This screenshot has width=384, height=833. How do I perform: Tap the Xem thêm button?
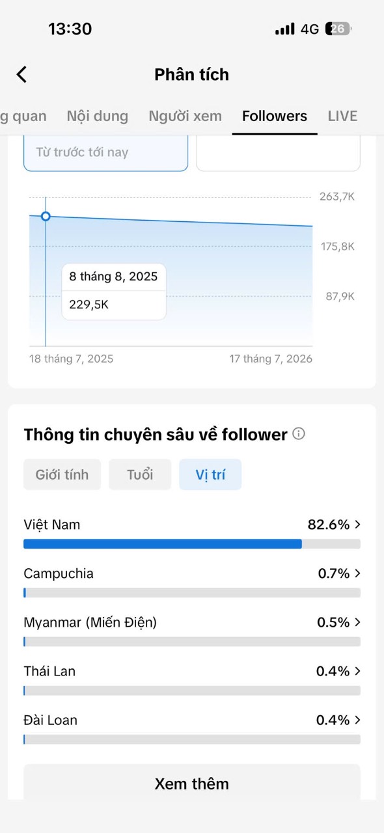pos(192,784)
